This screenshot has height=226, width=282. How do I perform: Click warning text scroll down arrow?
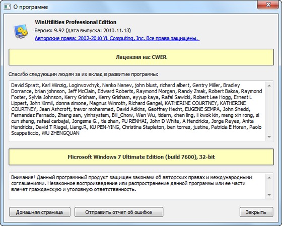pos(269,195)
